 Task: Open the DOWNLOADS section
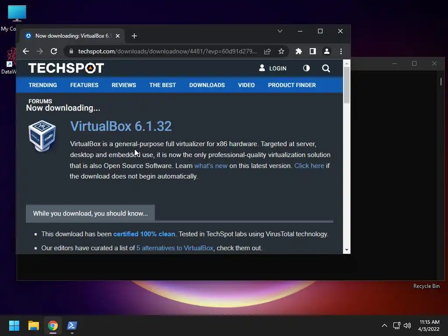coord(207,85)
